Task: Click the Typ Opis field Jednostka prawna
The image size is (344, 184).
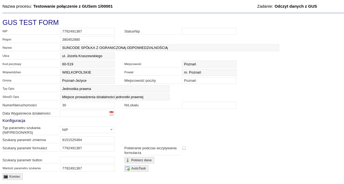Action: [115, 89]
